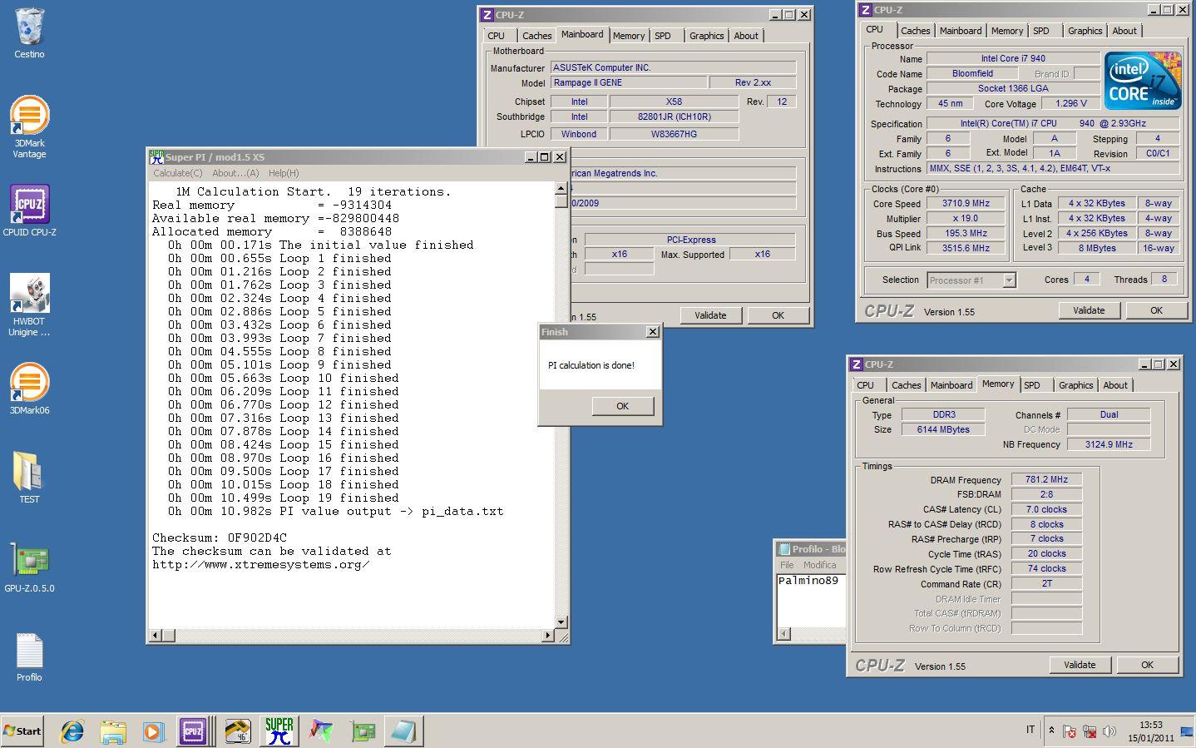Switch to Notepad Profilo taskbar button

pos(404,731)
